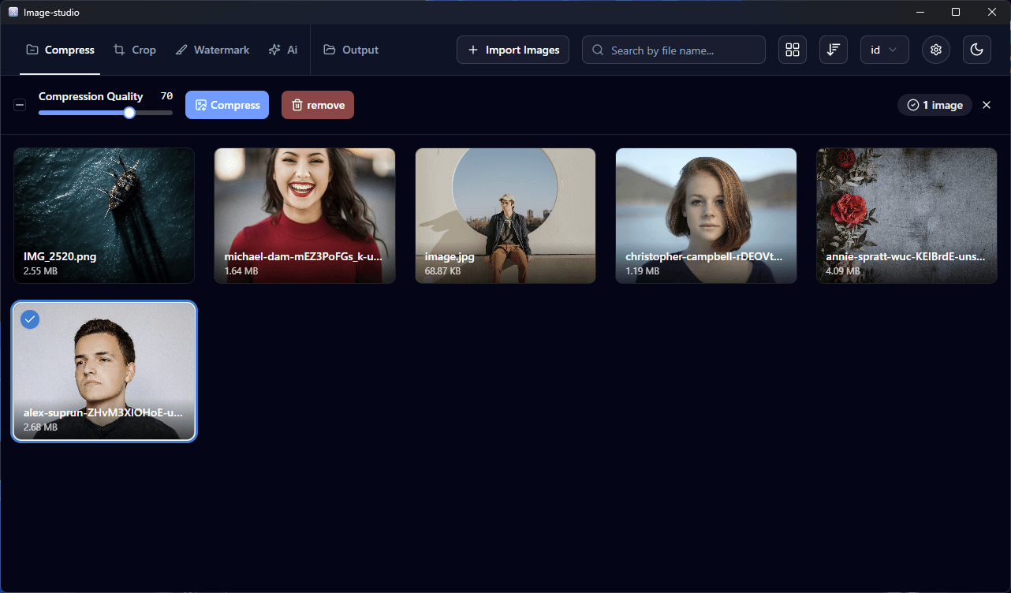Open the id sort-by dropdown

coord(884,50)
